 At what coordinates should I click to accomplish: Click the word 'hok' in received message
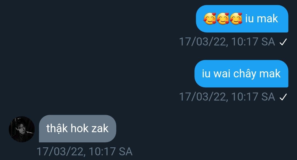coord(80,128)
